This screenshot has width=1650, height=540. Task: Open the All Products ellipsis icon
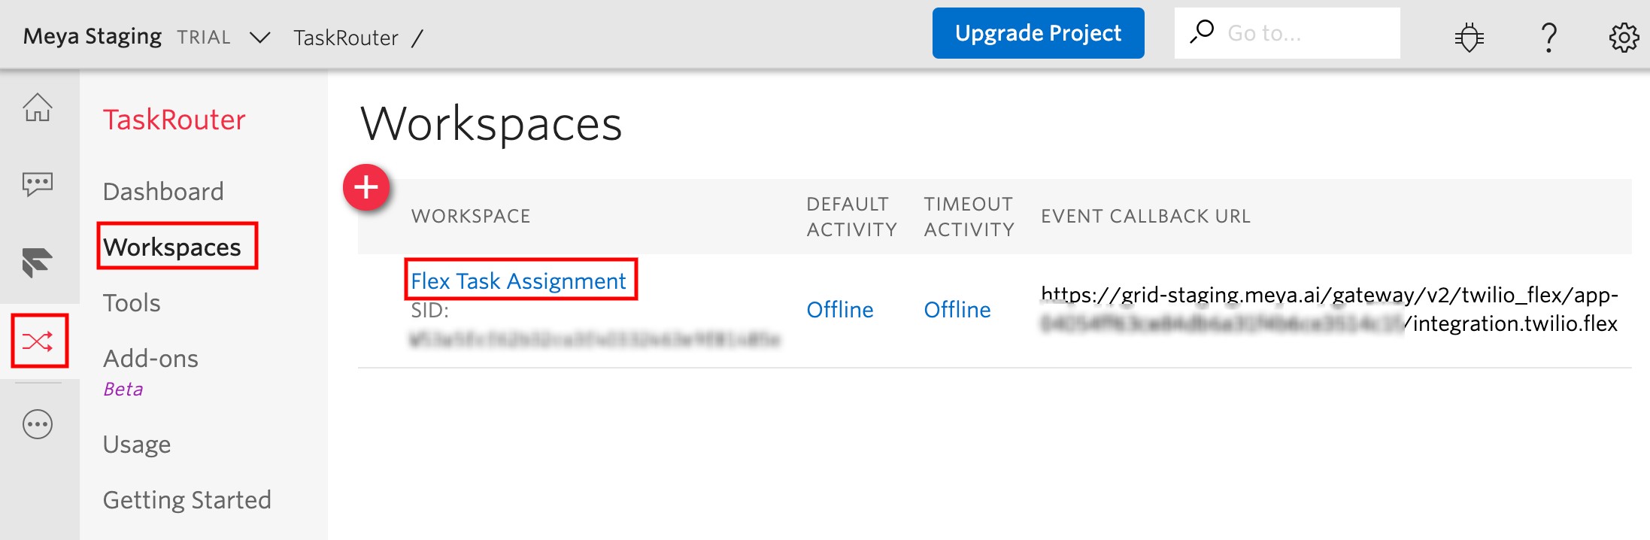point(38,424)
